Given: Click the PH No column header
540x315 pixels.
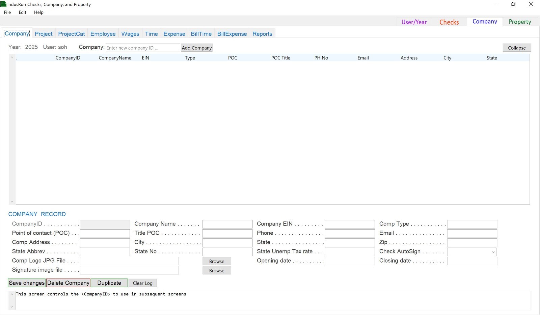Looking at the screenshot, I should click(x=321, y=58).
